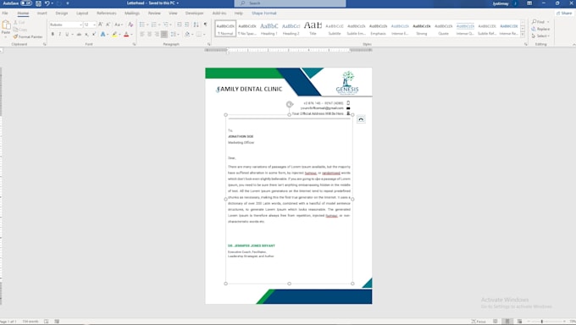Click the Paste button

coord(6,28)
